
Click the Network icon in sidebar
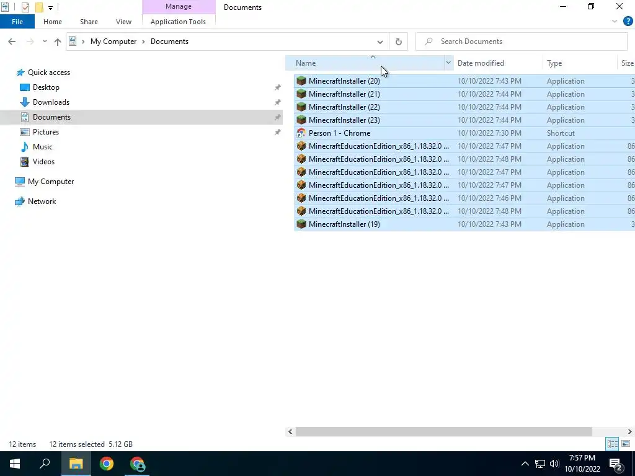click(x=19, y=201)
